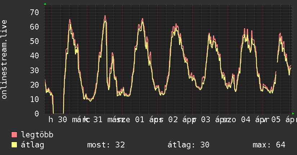Click the yellow átlag legend color swatch
Image resolution: width=297 pixels, height=155 pixels.
[x=14, y=145]
